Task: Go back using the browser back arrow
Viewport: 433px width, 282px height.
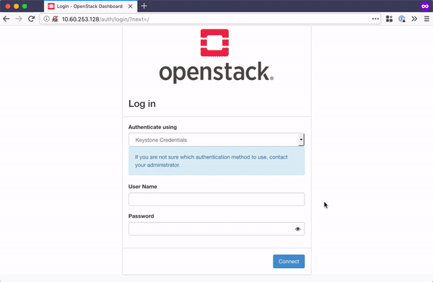Action: 6,19
